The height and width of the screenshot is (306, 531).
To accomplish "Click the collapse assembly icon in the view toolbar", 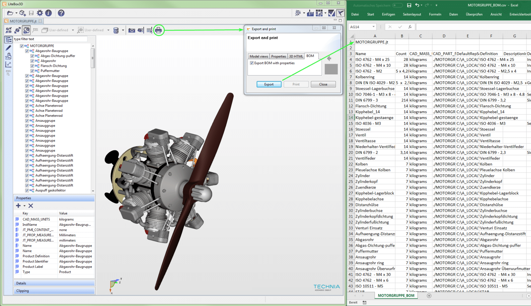I will [x=9, y=30].
